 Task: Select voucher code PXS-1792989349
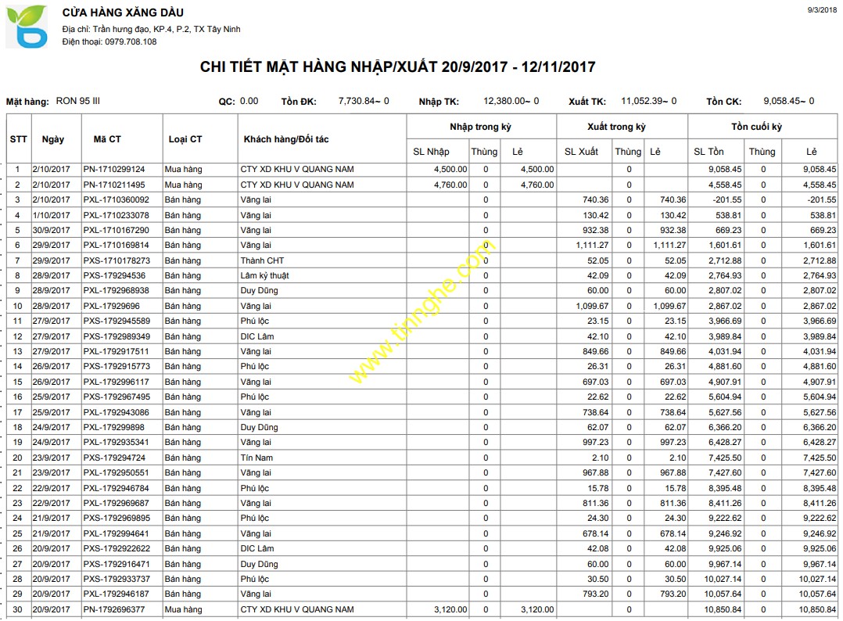[117, 336]
